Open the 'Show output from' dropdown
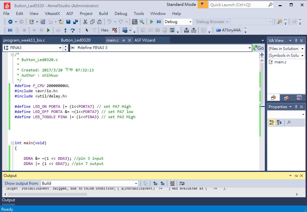Image resolution: width=307 pixels, height=212 pixels. (x=136, y=183)
